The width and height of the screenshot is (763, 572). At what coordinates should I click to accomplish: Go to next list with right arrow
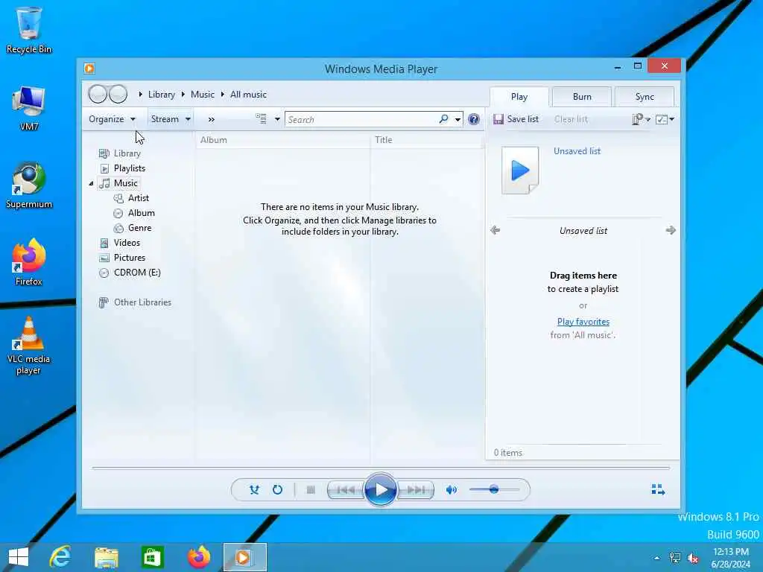671,230
